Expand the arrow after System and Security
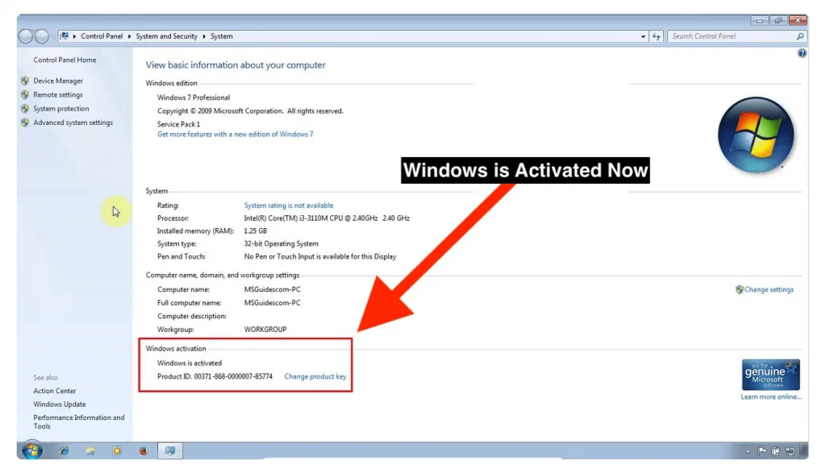826x473 pixels. coord(204,36)
